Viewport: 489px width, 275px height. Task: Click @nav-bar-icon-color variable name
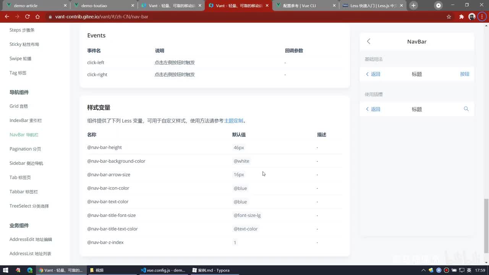(x=108, y=188)
